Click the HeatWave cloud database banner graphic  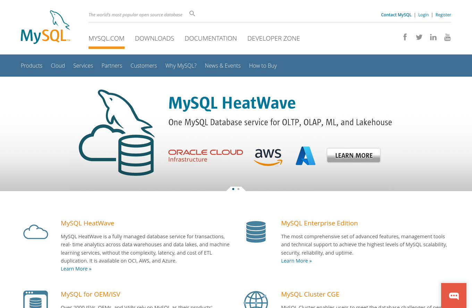[x=117, y=132]
